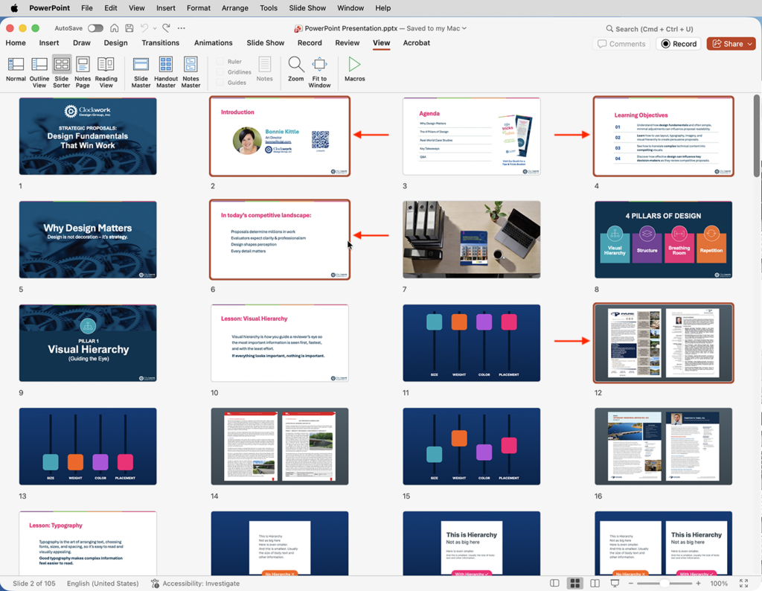Select the Learning Objectives slide
The height and width of the screenshot is (591, 762).
point(663,136)
